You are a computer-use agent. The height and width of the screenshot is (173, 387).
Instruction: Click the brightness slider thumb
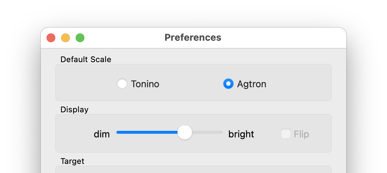point(185,133)
